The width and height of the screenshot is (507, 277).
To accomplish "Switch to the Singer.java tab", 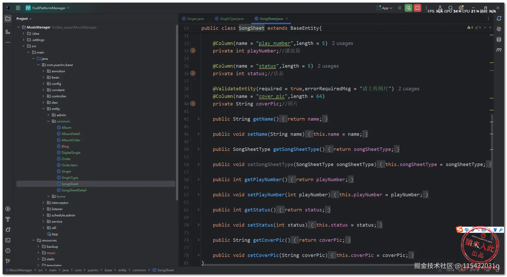I will coord(193,19).
